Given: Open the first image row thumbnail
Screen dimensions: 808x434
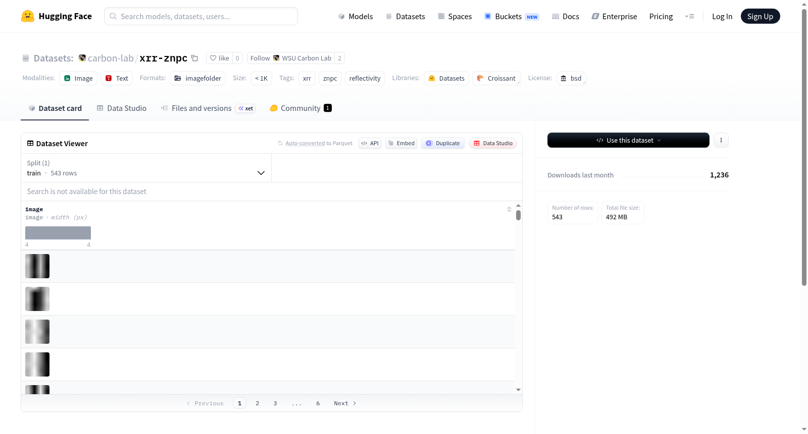Looking at the screenshot, I should (x=37, y=266).
